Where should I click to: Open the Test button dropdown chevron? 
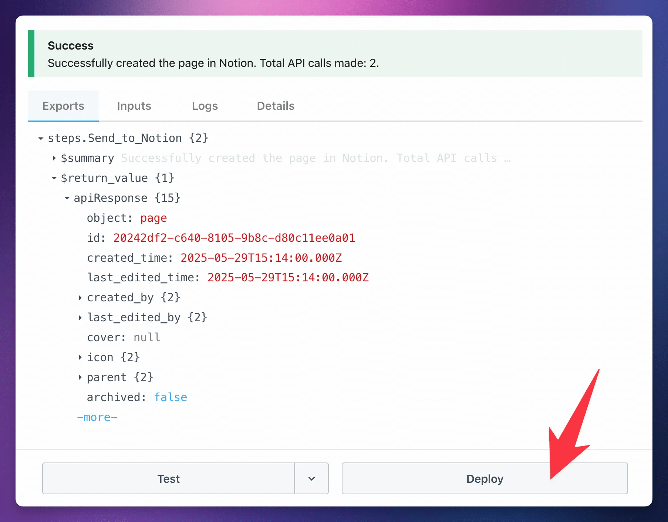click(311, 478)
